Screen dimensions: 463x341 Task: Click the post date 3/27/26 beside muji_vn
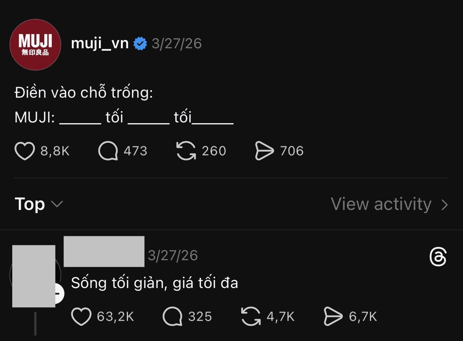click(177, 44)
